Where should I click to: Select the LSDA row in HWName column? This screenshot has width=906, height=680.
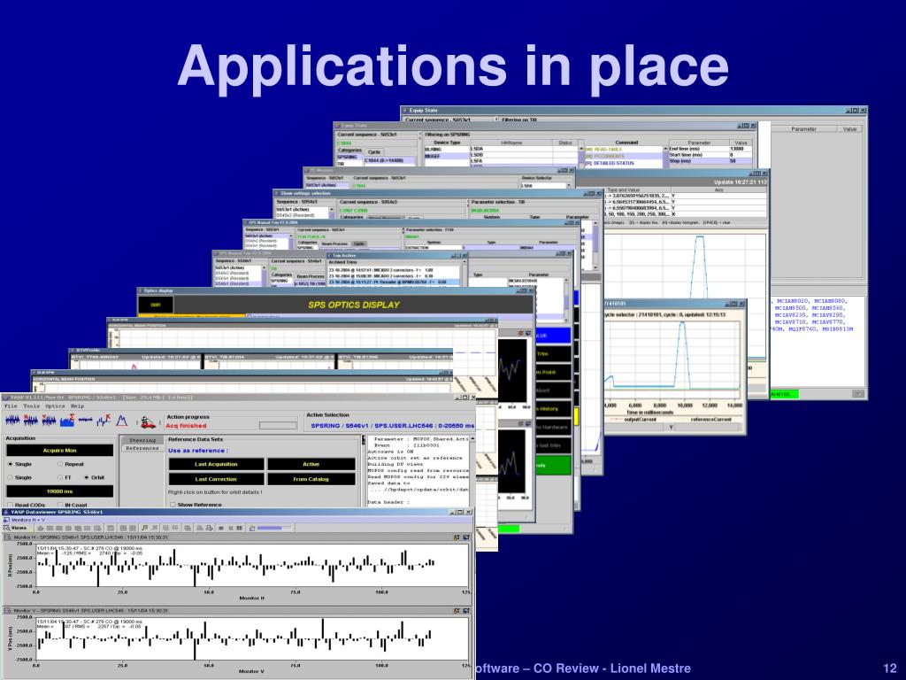[x=511, y=149]
